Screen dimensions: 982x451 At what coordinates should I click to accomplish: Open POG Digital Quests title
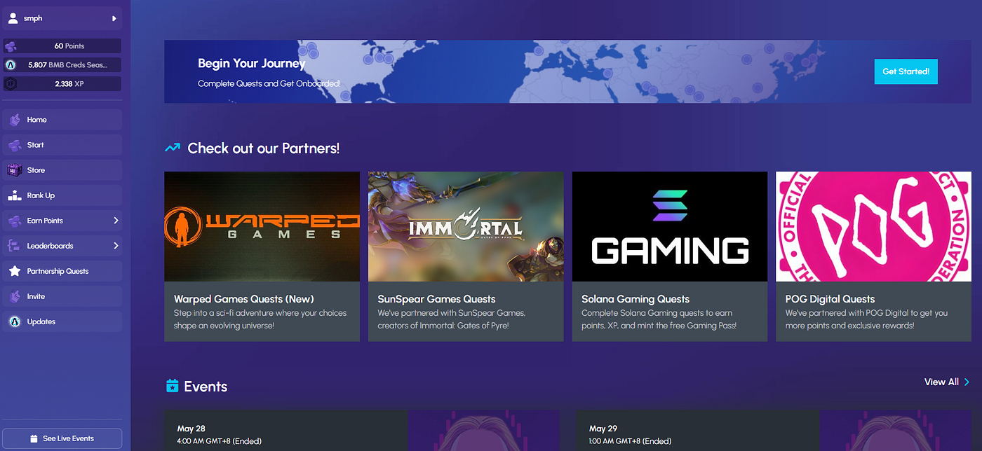coord(830,299)
